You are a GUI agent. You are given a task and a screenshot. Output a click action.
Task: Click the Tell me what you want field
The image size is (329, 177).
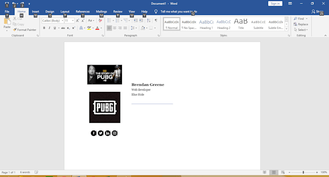pyautogui.click(x=179, y=12)
